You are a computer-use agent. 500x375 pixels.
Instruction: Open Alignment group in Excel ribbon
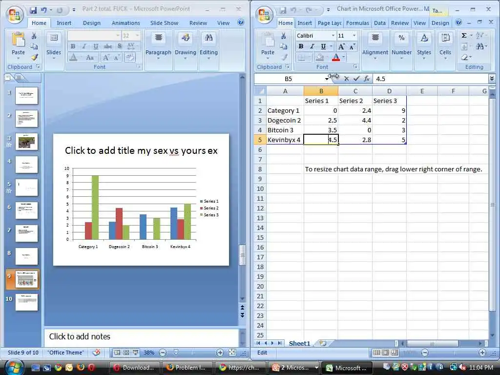(x=375, y=46)
